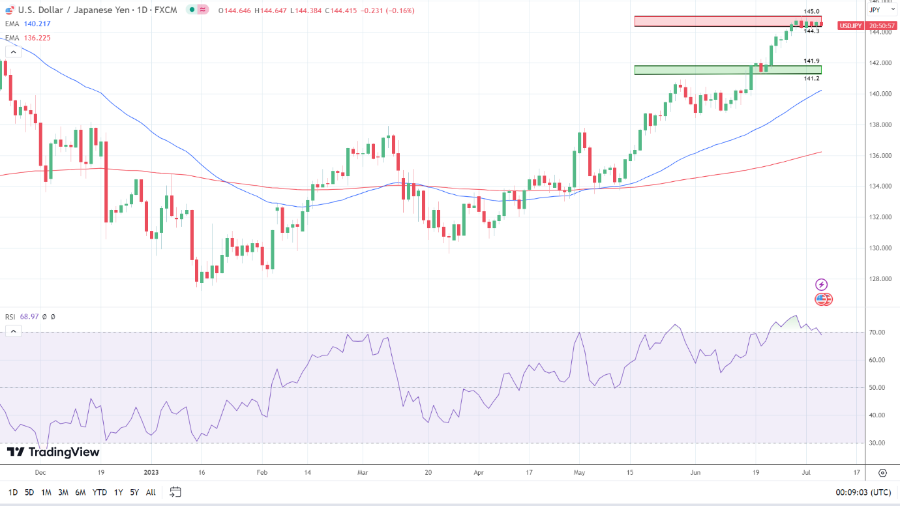Click the 128.000 price axis label
Image resolution: width=900 pixels, height=506 pixels.
(880, 279)
